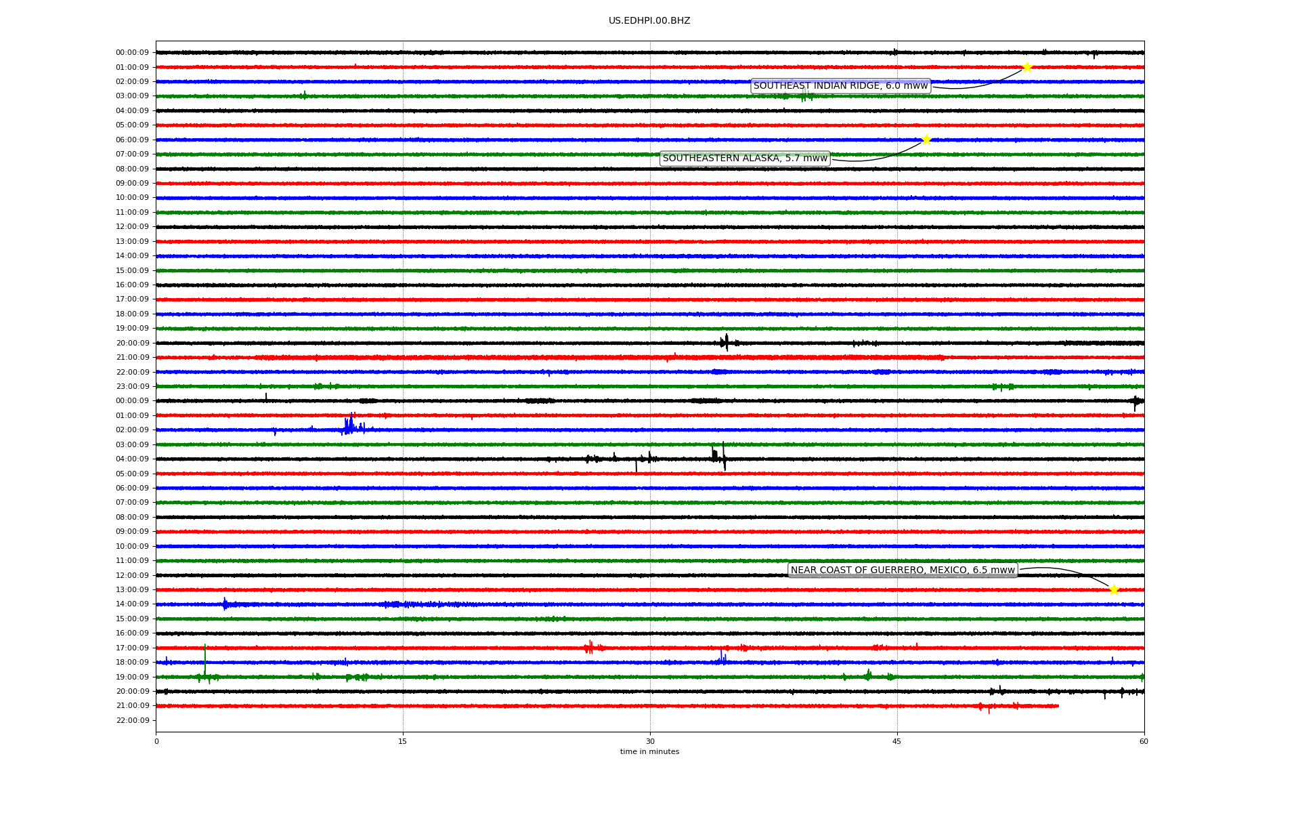Screen dimensions: 1300x813
Task: Click the Southeastern Alaska star marker
Action: point(926,140)
